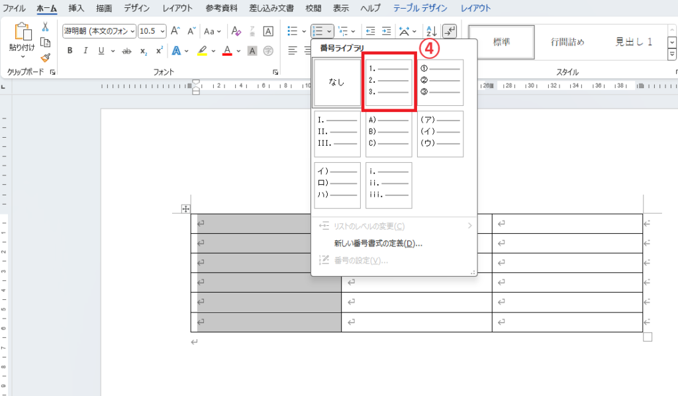Screen dimensions: 678x396
Task: Open the font name dropdown
Action: tap(133, 31)
